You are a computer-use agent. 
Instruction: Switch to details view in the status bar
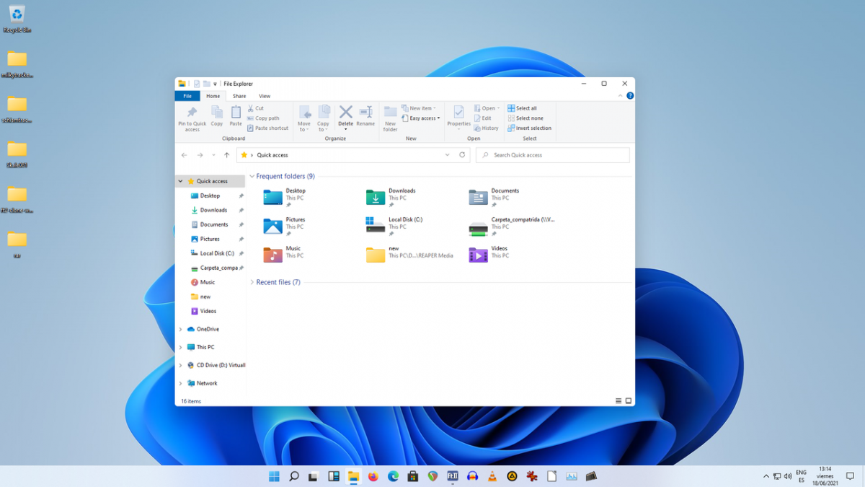(618, 401)
